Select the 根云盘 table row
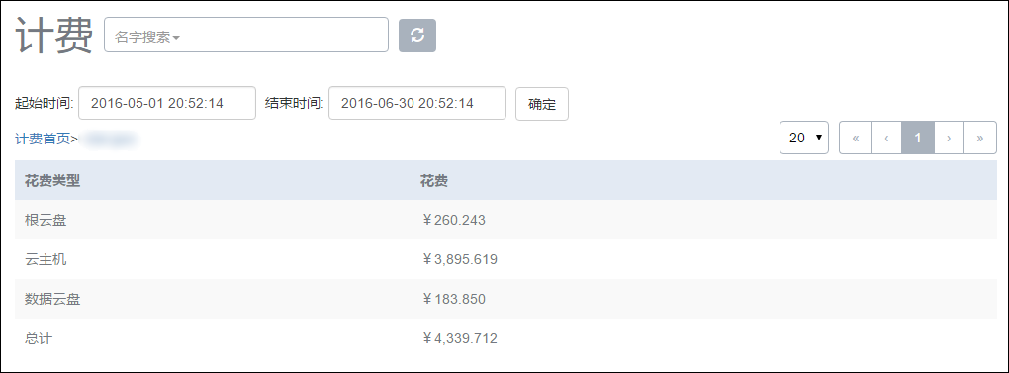 coord(505,220)
